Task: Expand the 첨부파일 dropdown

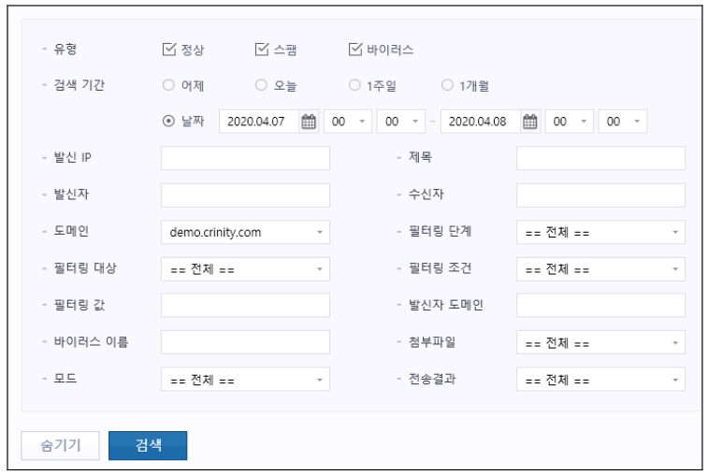Action: (600, 343)
